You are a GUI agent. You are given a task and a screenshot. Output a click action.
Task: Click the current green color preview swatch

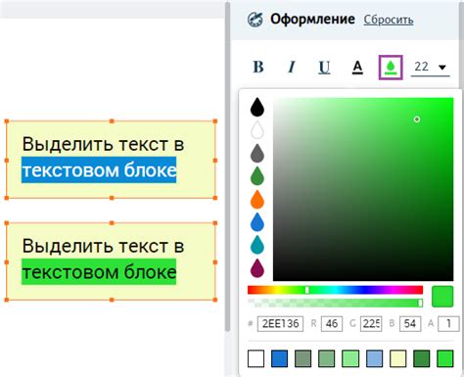pos(442,297)
